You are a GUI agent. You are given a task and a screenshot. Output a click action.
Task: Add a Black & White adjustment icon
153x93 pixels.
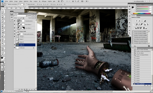pos(142,24)
